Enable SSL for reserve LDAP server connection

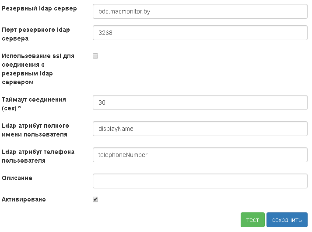click(95, 56)
